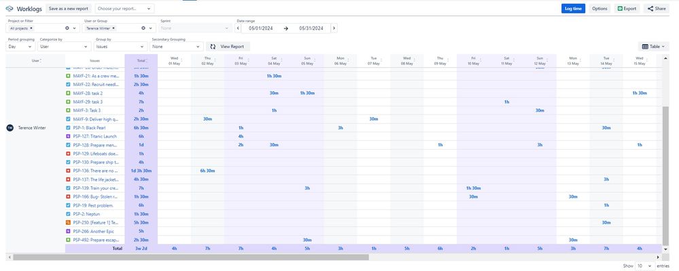
Task: Click the MAYF-29 story type icon
Action: 68,102
